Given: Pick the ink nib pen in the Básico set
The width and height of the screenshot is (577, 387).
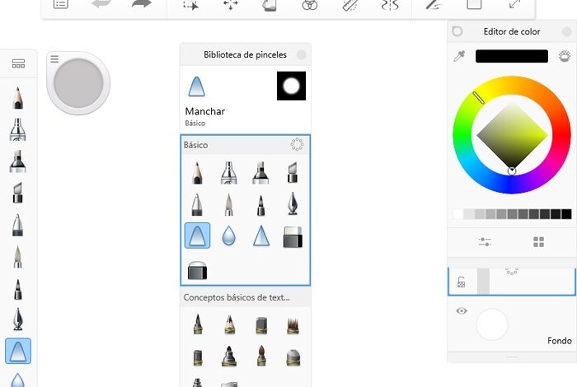Looking at the screenshot, I should [x=293, y=203].
